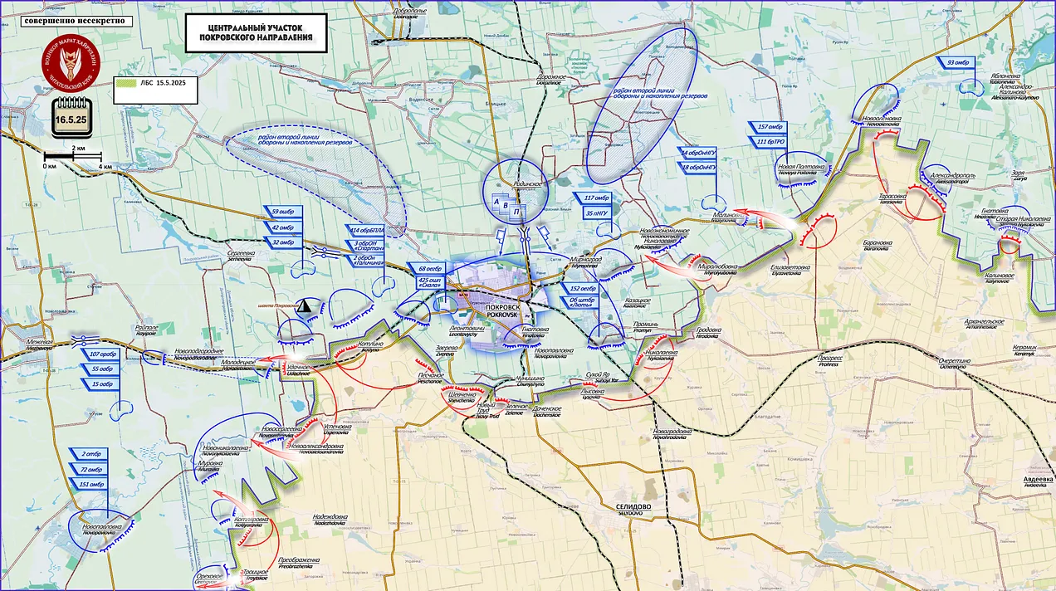Select the 59 ошбр unit flag

coord(284,212)
